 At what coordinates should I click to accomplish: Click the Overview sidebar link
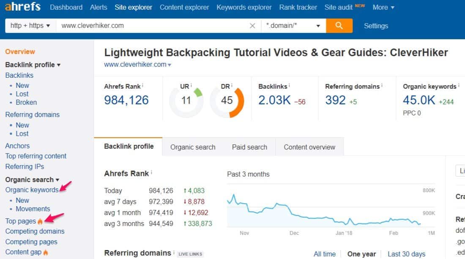pyautogui.click(x=20, y=52)
